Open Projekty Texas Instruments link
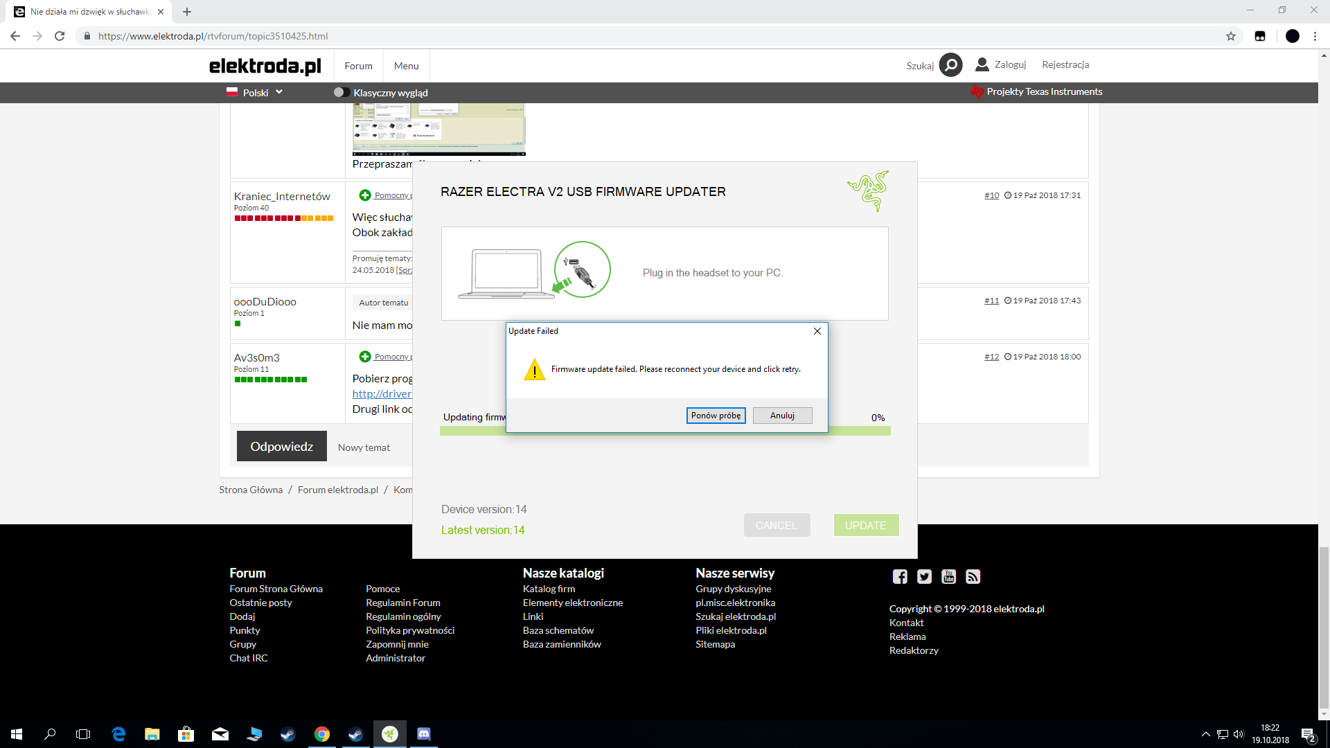 [x=1037, y=91]
